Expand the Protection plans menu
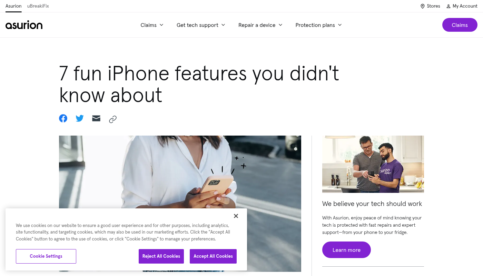Viewport: 483px width, 276px height. [x=318, y=25]
